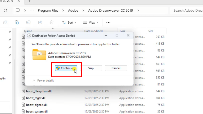This screenshot has height=114, width=203.
Task: Select the Copy icon in the toolbar
Action: coord(5,22)
